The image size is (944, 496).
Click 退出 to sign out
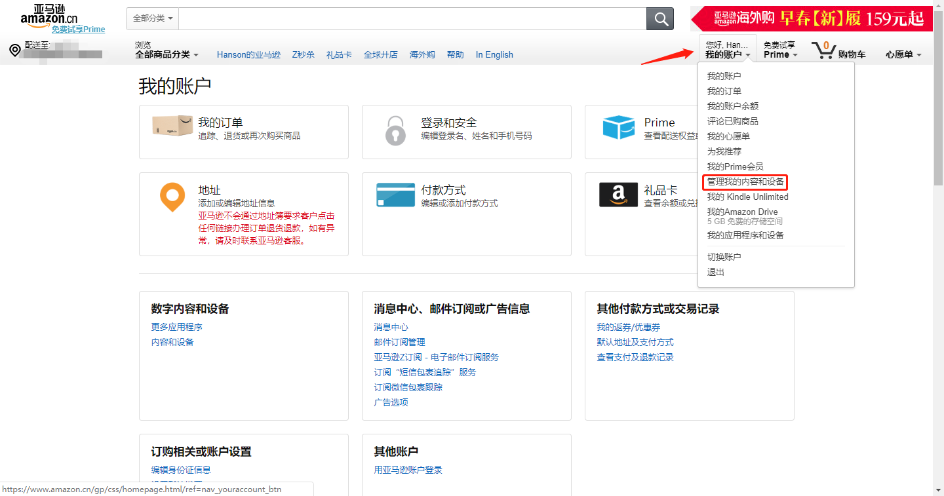click(715, 272)
